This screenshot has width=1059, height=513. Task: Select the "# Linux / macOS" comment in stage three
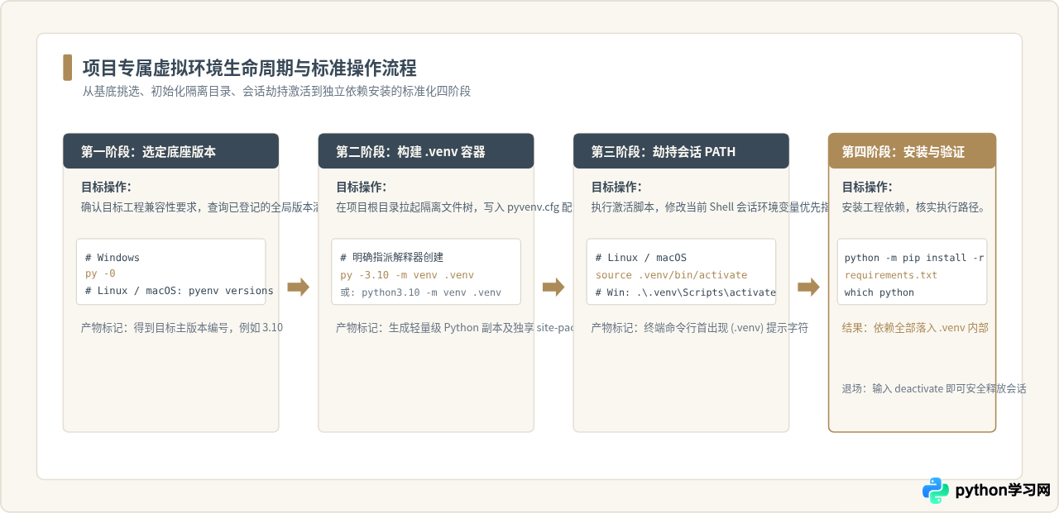[641, 258]
